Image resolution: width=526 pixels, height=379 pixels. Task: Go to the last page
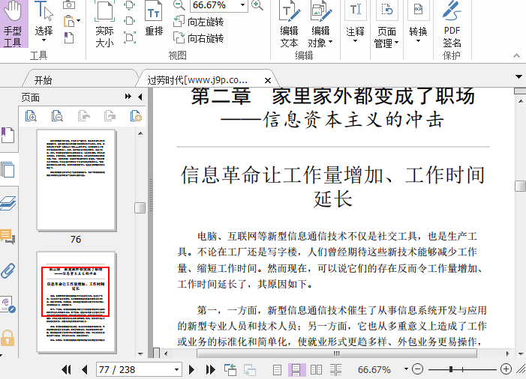coord(210,369)
